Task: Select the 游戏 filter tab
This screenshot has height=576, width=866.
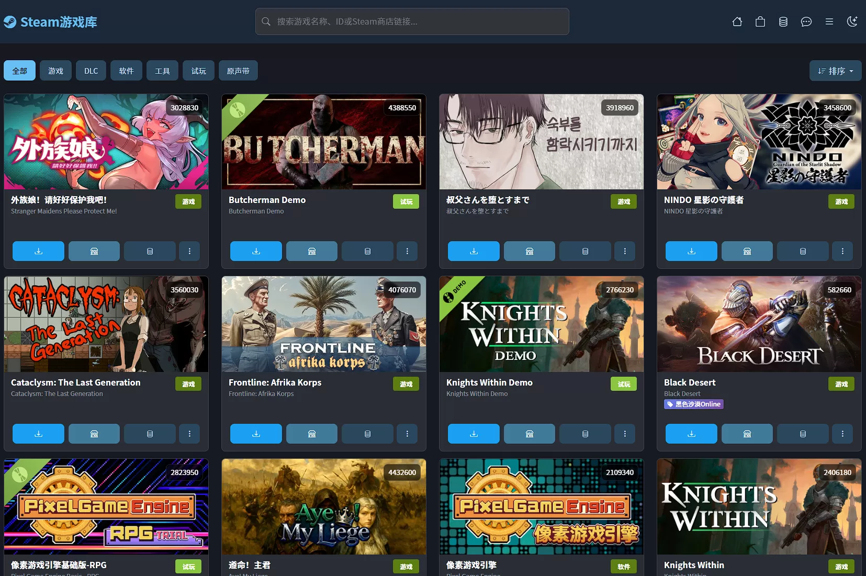Action: pos(55,71)
